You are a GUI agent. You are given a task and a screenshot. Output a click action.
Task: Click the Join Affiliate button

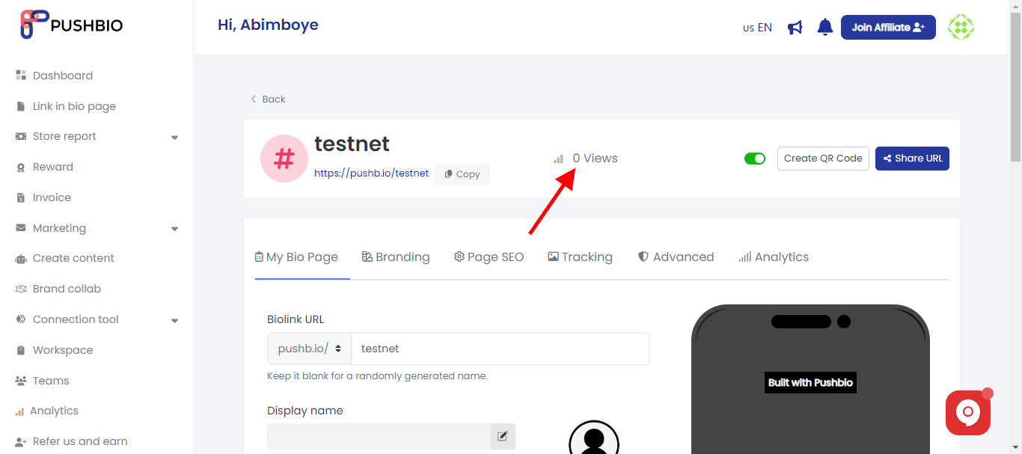(x=888, y=27)
